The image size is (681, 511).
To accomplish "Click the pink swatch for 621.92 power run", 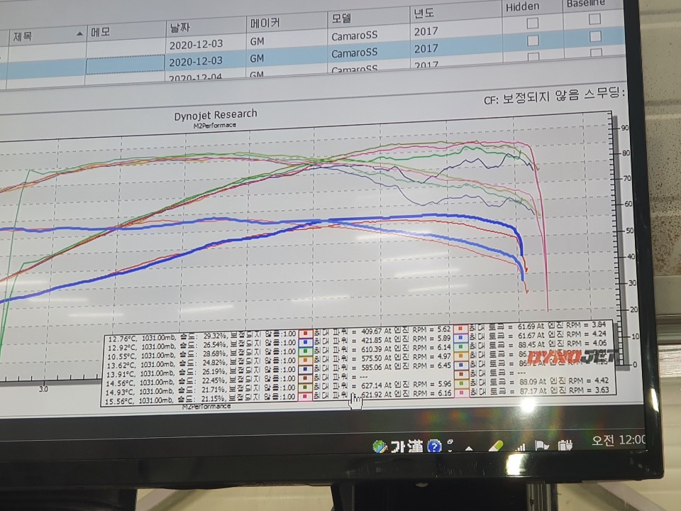I will [x=306, y=396].
